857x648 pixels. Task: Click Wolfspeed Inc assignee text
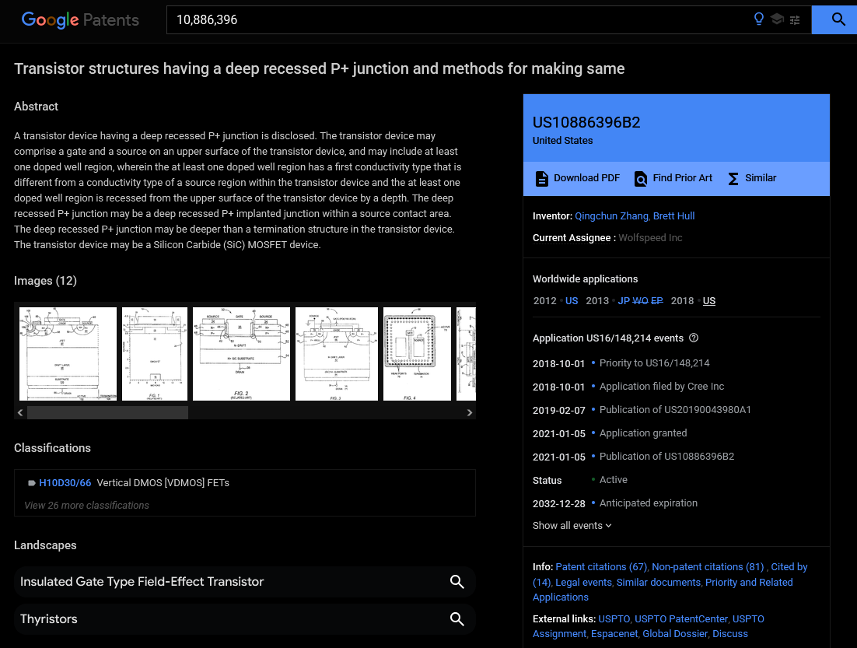pos(650,238)
